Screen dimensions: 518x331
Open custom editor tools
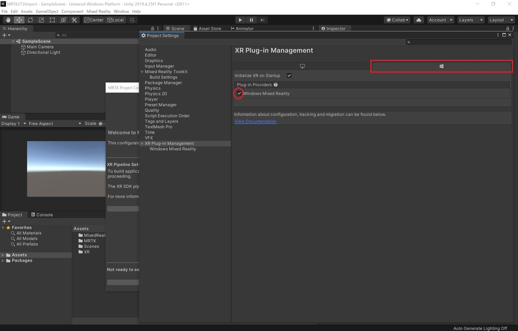point(74,20)
